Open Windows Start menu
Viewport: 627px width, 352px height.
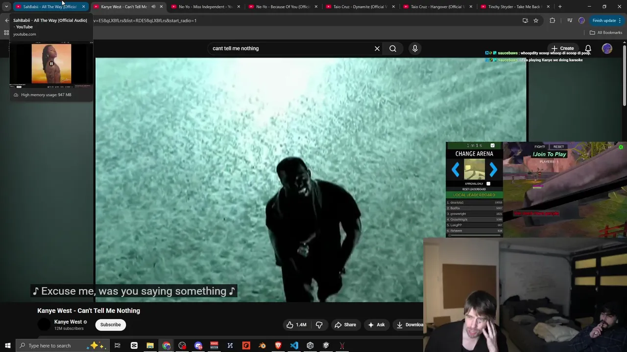pos(7,346)
